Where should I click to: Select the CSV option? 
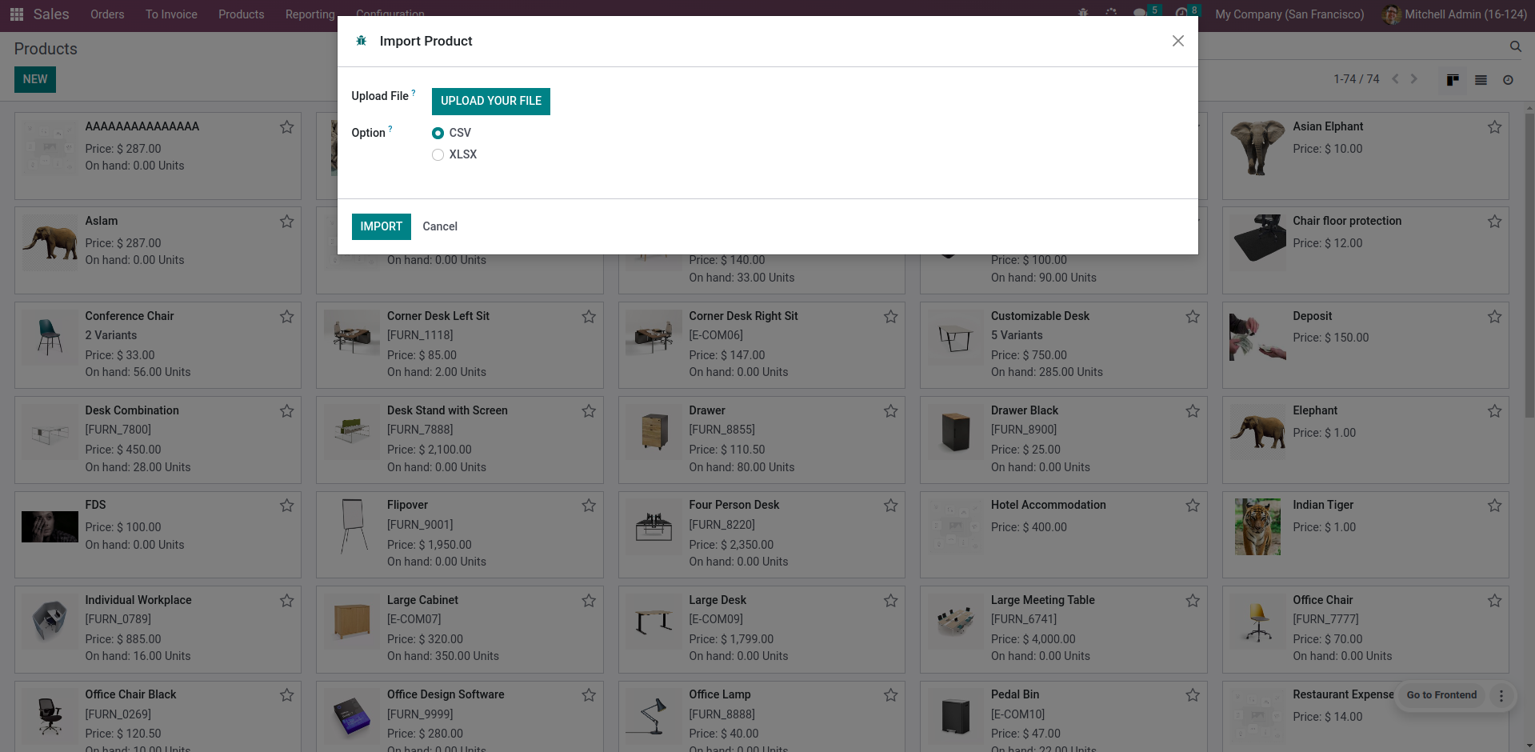438,134
